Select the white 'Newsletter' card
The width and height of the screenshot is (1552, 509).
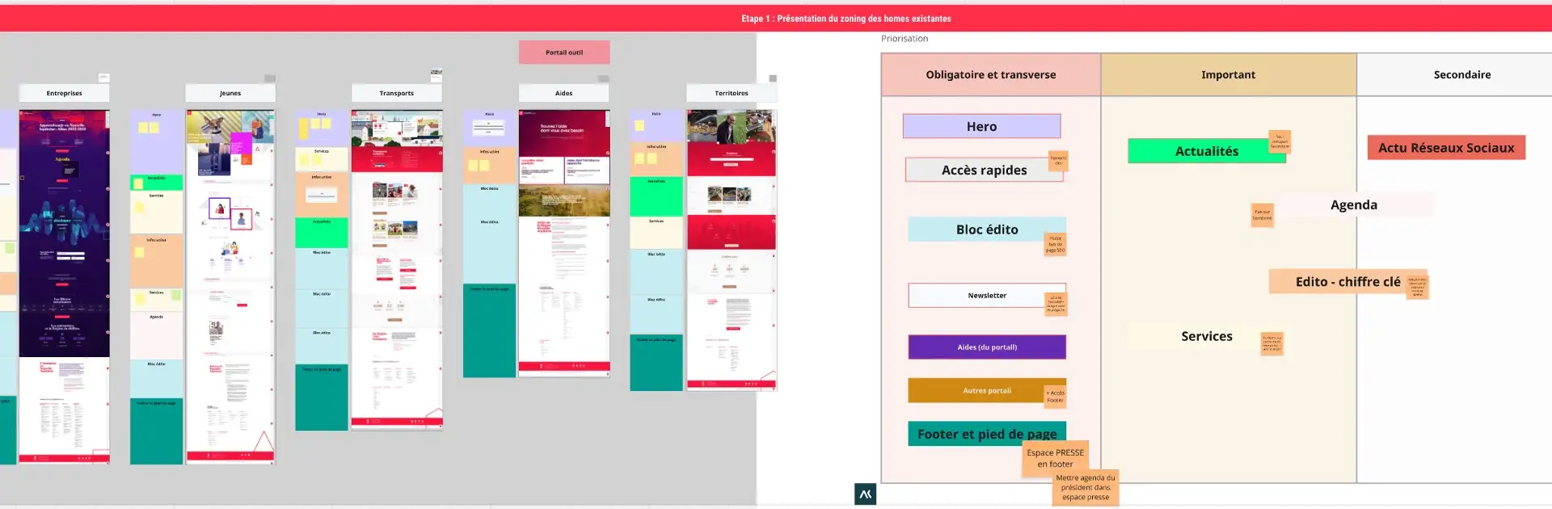point(987,296)
